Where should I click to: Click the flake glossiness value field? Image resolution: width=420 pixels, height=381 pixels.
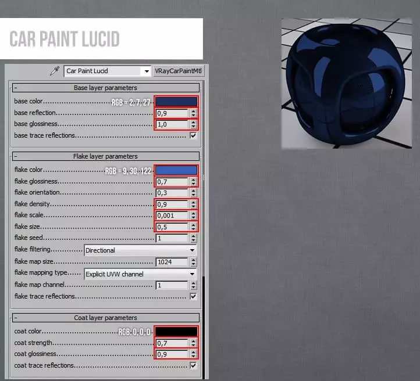[172, 182]
